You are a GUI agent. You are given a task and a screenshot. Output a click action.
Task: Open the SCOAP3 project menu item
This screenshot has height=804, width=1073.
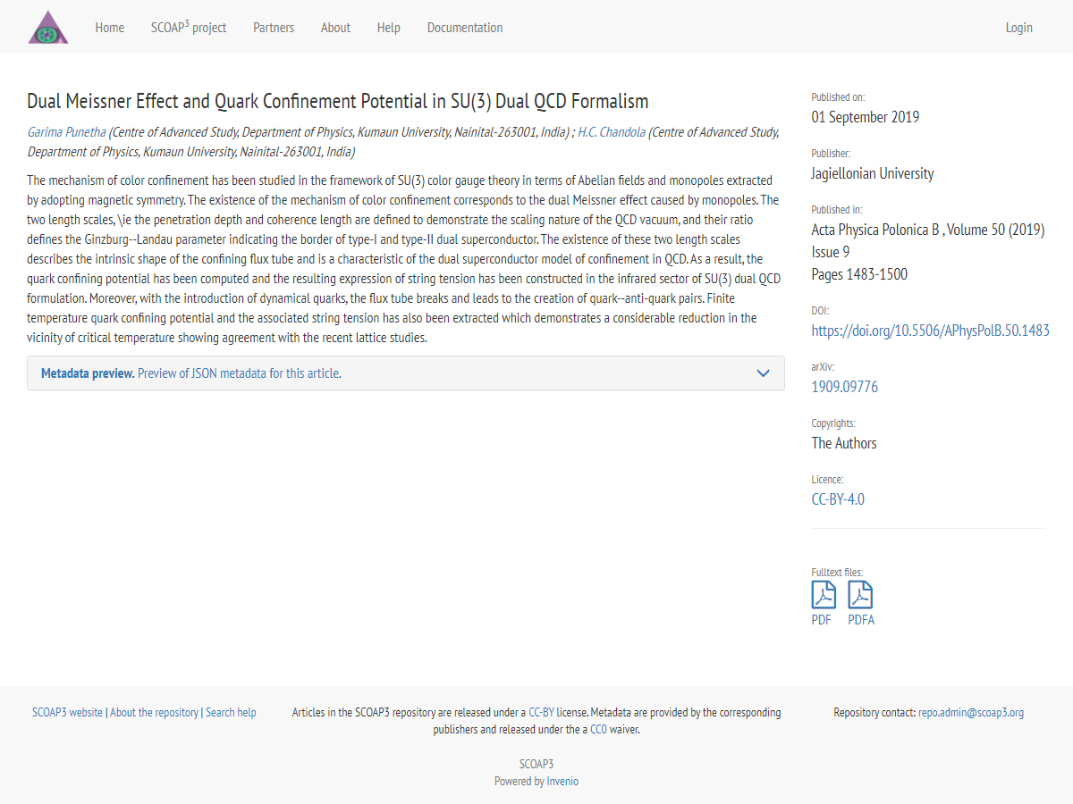[189, 28]
